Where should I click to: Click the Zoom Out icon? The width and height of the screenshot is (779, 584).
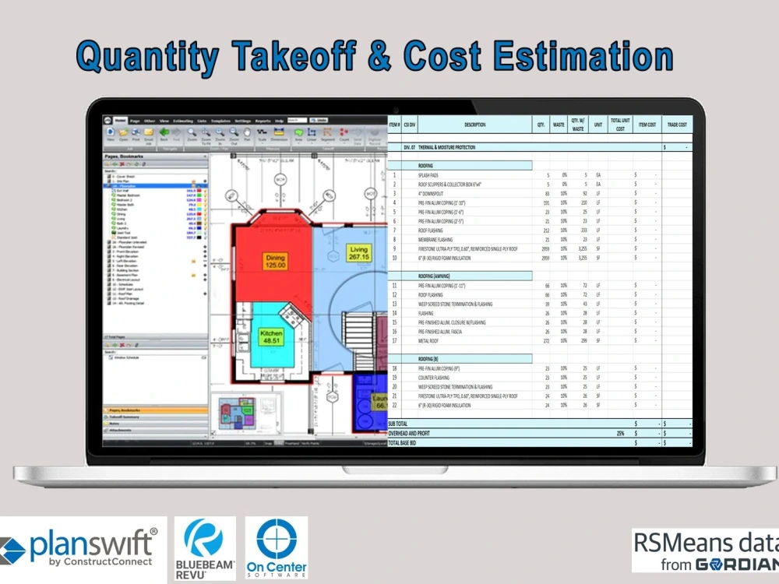234,132
